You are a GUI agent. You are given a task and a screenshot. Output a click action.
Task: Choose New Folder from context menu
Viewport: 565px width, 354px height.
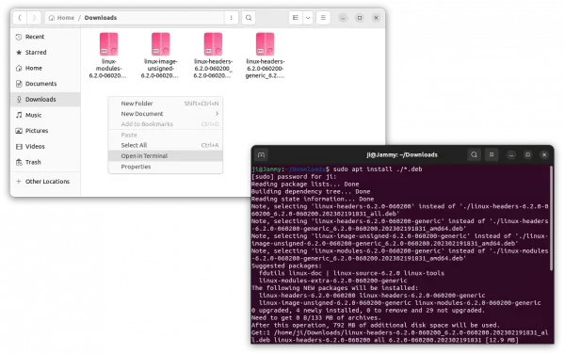tap(166, 104)
